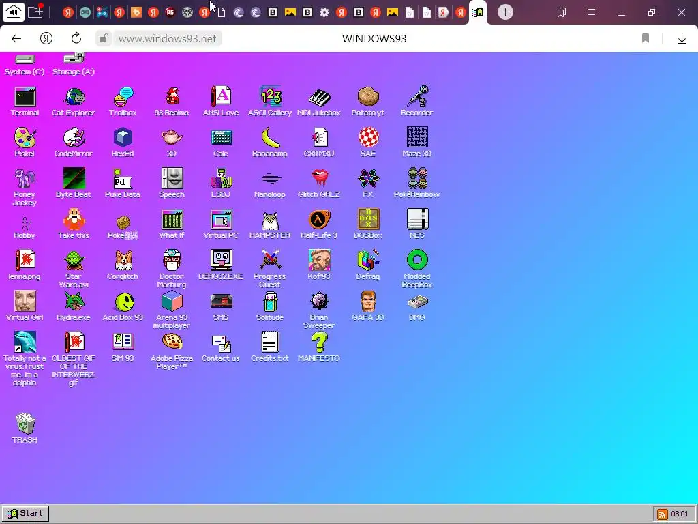Viewport: 698px width, 524px height.
Task: Run the DERG32.EXE icon
Action: 221,265
